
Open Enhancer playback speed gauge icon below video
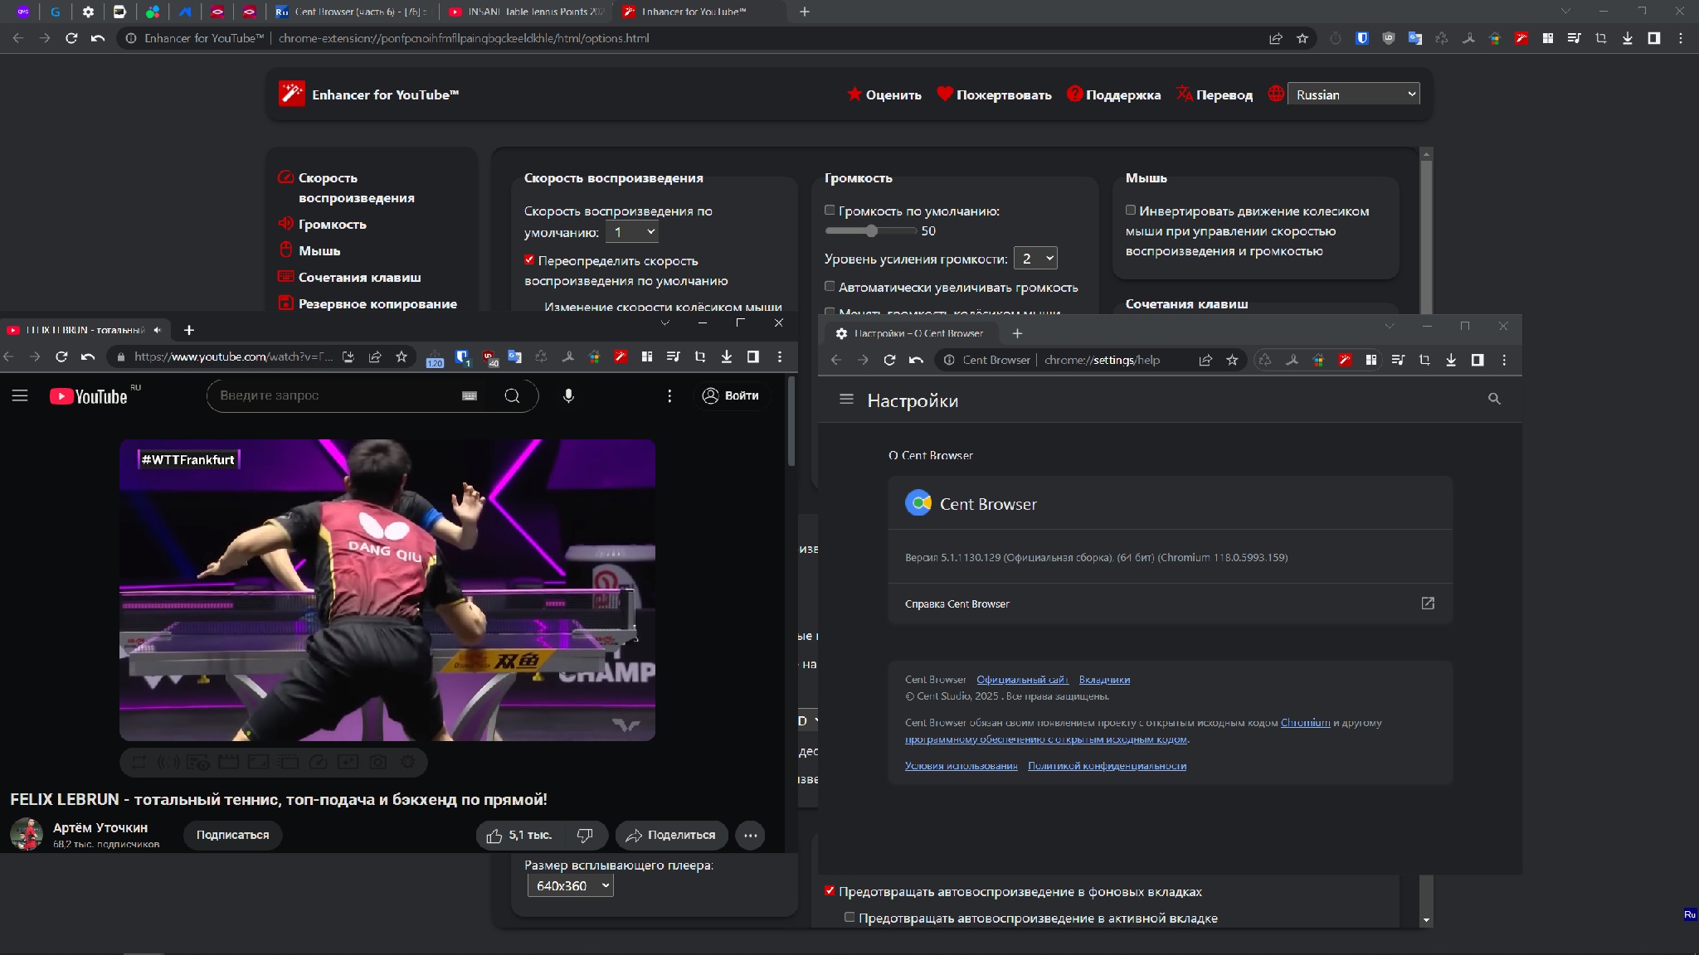click(x=319, y=762)
